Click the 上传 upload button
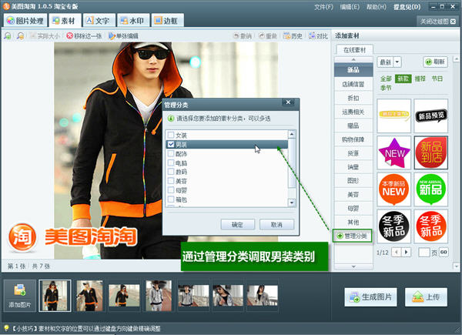 click(x=426, y=297)
